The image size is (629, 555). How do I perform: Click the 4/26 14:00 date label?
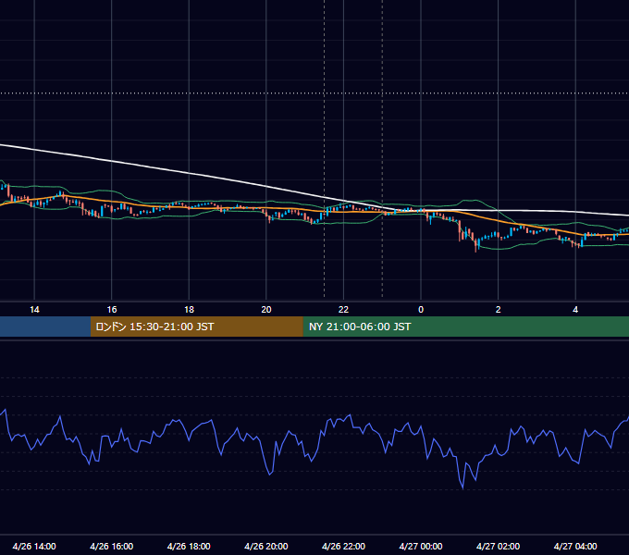pos(34,546)
